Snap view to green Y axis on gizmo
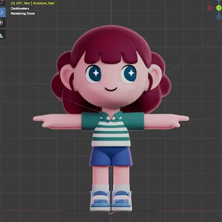Image resolution: width=222 pixels, height=222 pixels. pyautogui.click(x=219, y=8)
